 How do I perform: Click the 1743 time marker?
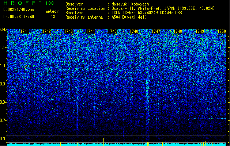[x=68, y=31]
